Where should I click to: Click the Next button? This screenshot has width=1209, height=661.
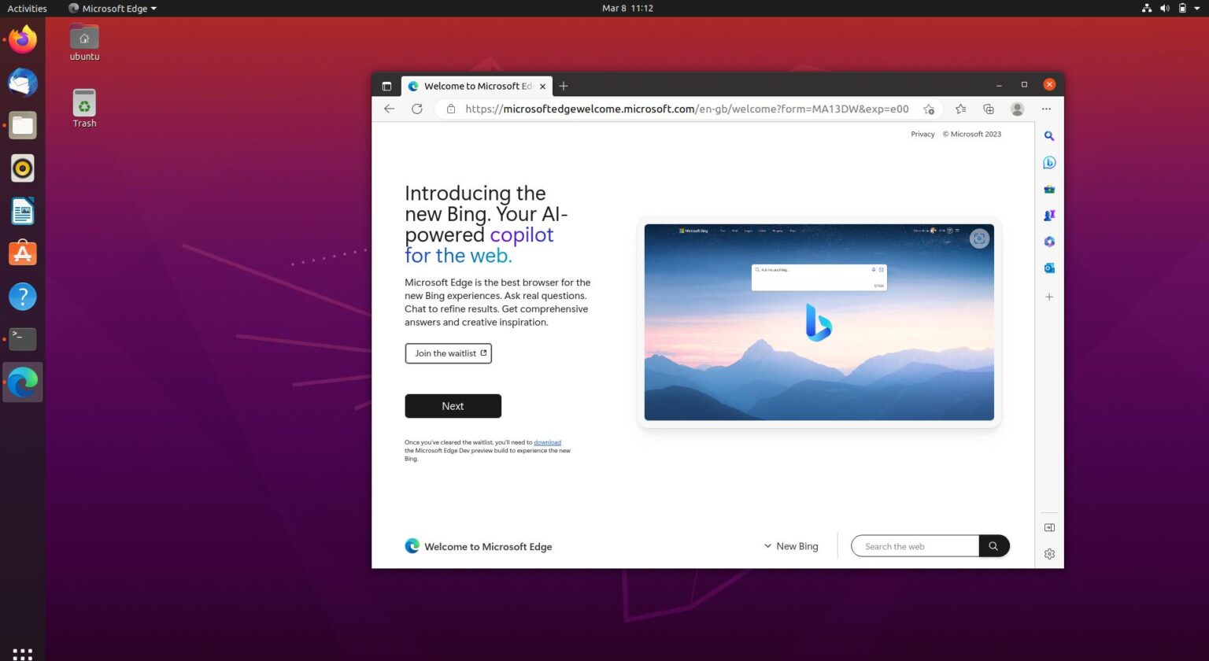tap(453, 405)
